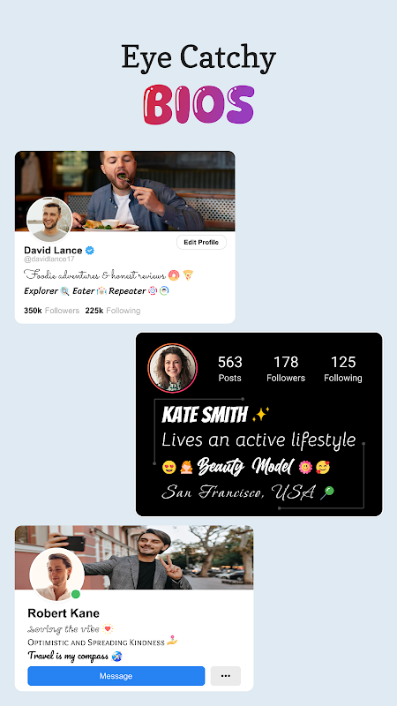Click the @davidlance17 username handle
The height and width of the screenshot is (706, 397).
pyautogui.click(x=49, y=259)
